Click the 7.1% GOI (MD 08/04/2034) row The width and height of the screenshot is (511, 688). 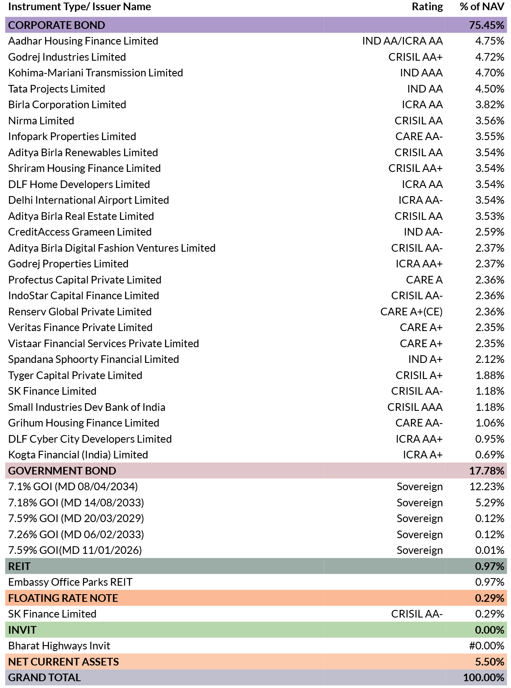pyautogui.click(x=256, y=487)
